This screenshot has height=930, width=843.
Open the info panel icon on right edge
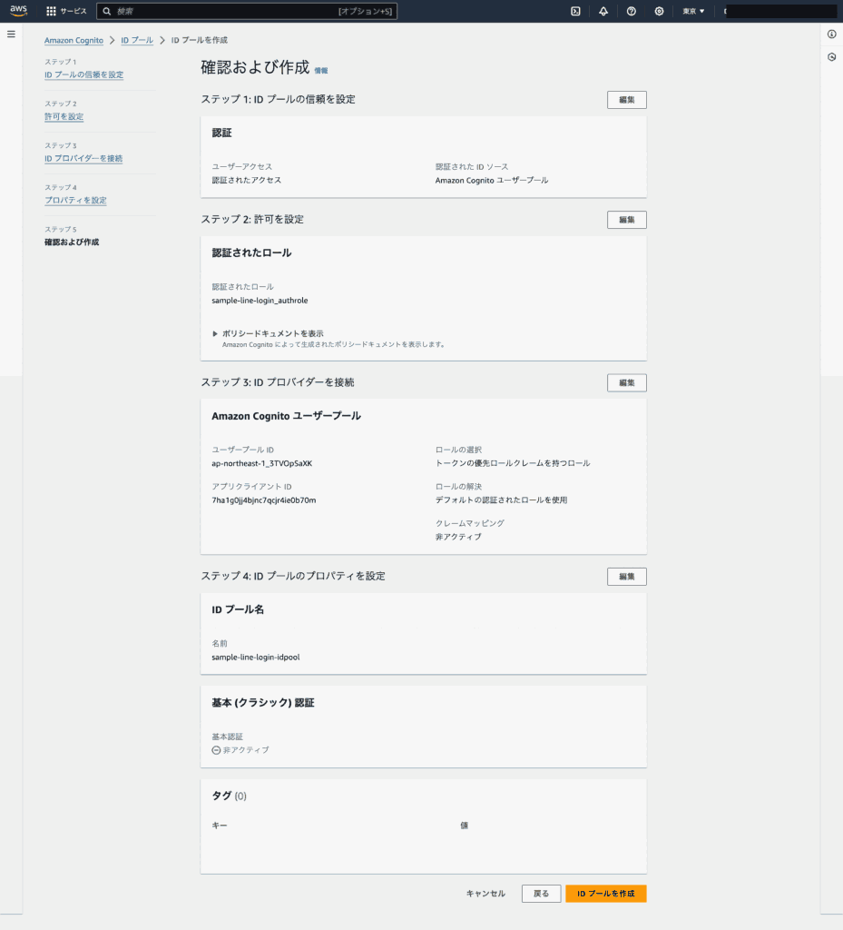point(831,34)
